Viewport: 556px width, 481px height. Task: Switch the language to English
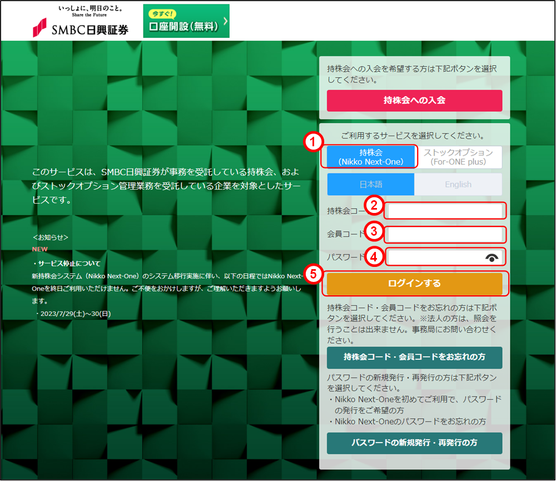[x=458, y=184]
